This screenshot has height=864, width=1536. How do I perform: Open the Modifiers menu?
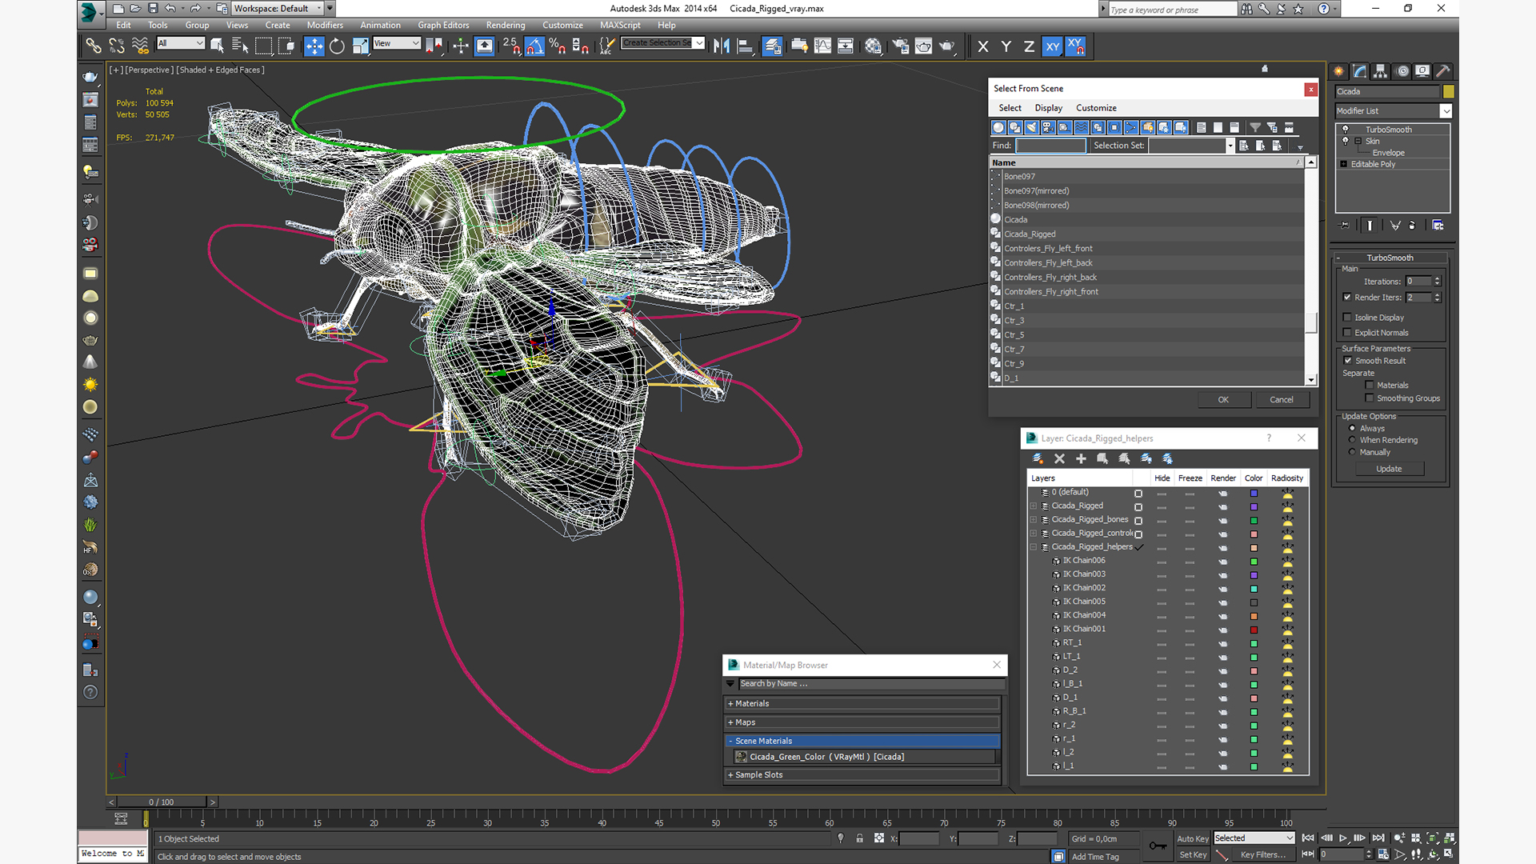point(325,26)
